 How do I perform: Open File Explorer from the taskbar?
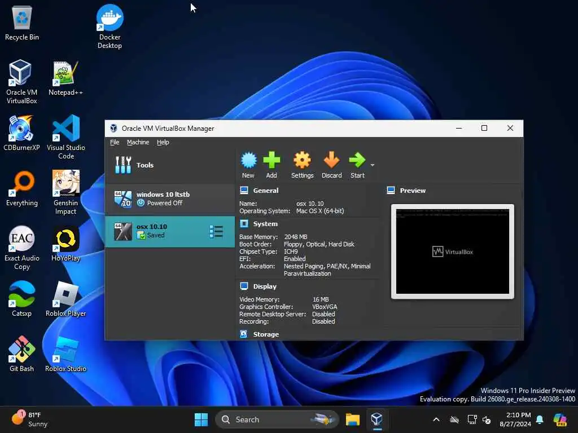pos(352,419)
